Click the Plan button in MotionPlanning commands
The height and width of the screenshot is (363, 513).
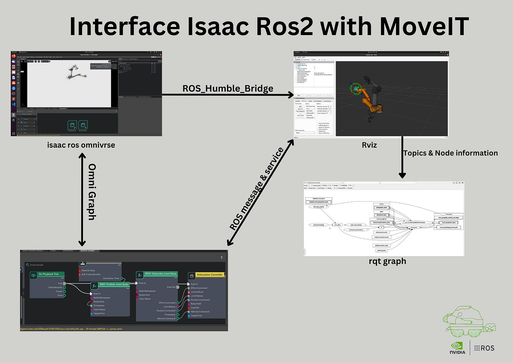[301, 107]
